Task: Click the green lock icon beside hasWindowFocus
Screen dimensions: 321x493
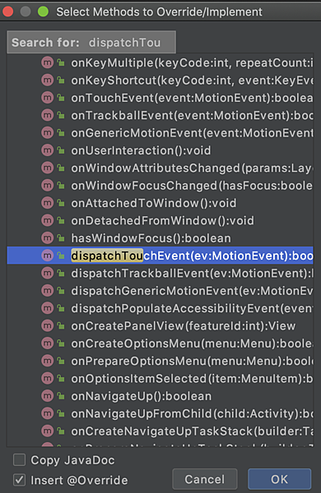Action: [x=61, y=238]
